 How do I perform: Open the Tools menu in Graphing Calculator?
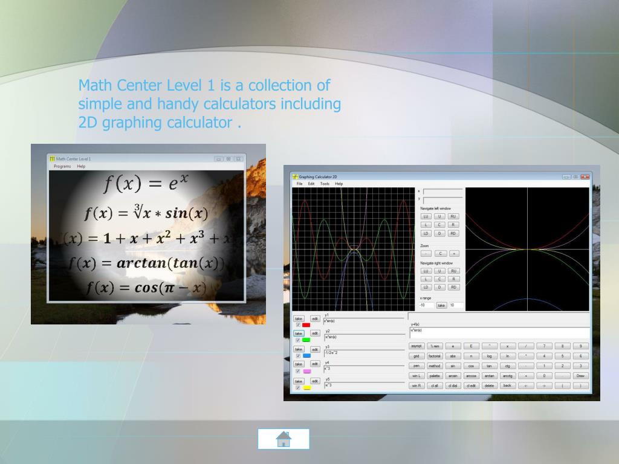pos(325,184)
